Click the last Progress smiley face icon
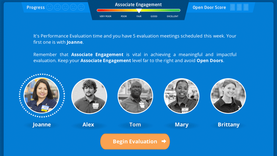 (x=81, y=7)
